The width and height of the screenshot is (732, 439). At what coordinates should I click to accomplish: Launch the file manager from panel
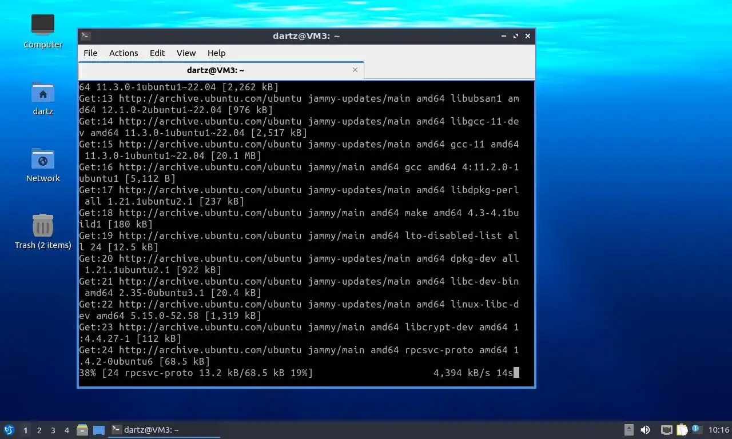tap(82, 430)
